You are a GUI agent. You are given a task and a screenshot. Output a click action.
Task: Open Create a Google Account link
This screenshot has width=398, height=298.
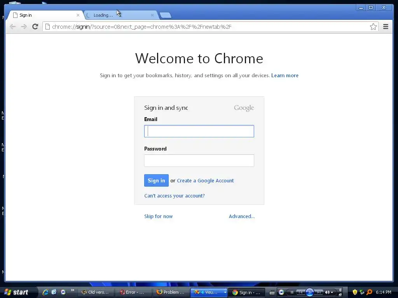pyautogui.click(x=205, y=181)
